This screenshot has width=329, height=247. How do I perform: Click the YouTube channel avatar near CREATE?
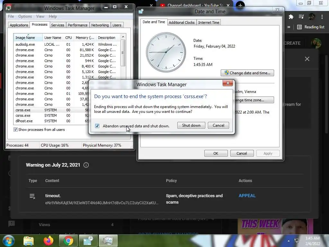pos(316,43)
